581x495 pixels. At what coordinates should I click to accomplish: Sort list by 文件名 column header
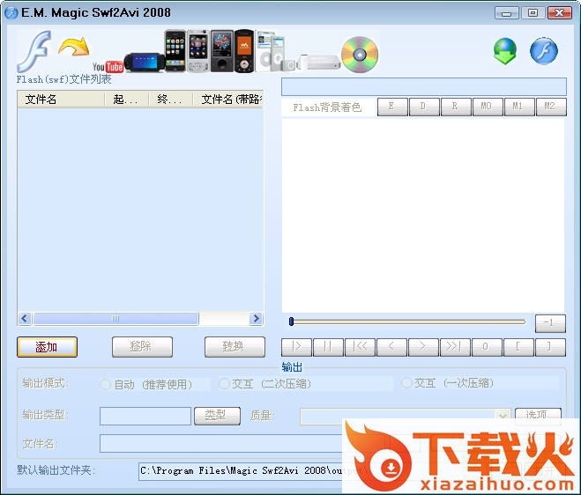[x=61, y=100]
